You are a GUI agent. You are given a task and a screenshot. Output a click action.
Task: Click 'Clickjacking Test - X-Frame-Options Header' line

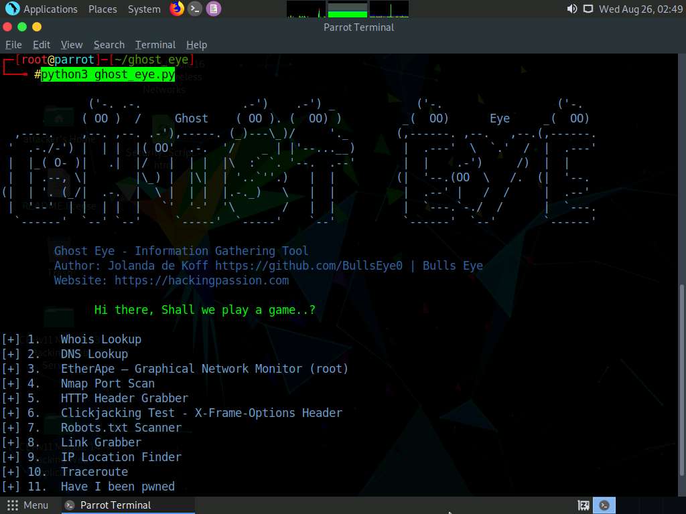click(x=202, y=412)
